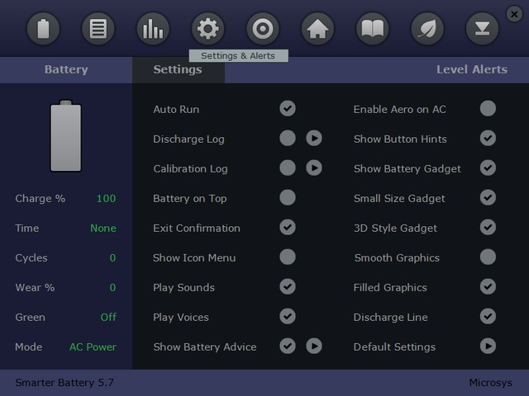
Task: Click the home icon in toolbar
Action: point(317,30)
